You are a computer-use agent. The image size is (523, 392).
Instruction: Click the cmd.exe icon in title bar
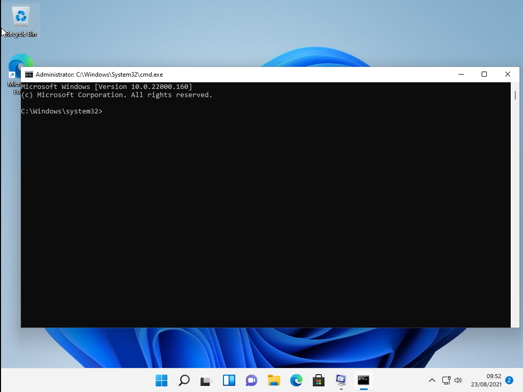pos(29,75)
